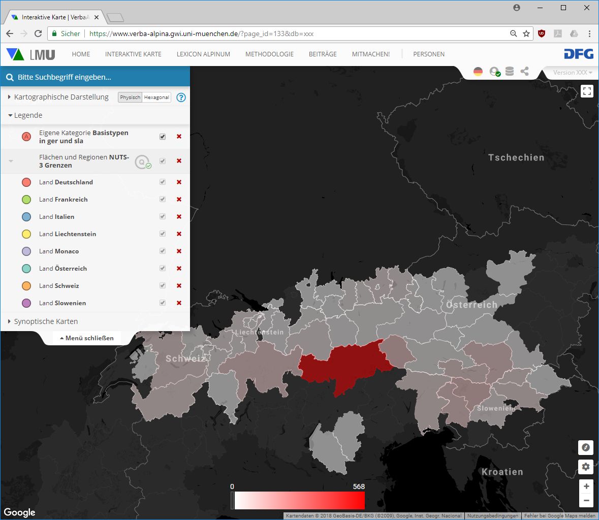Click the database stack icon
This screenshot has width=599, height=520.
pyautogui.click(x=509, y=72)
